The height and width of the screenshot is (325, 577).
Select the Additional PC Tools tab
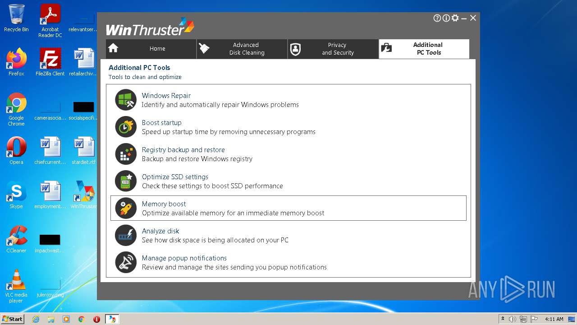pyautogui.click(x=424, y=49)
